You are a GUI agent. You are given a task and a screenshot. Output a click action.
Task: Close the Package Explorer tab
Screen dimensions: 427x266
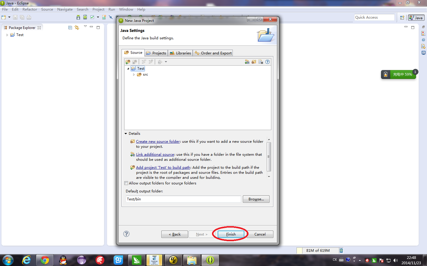[39, 28]
